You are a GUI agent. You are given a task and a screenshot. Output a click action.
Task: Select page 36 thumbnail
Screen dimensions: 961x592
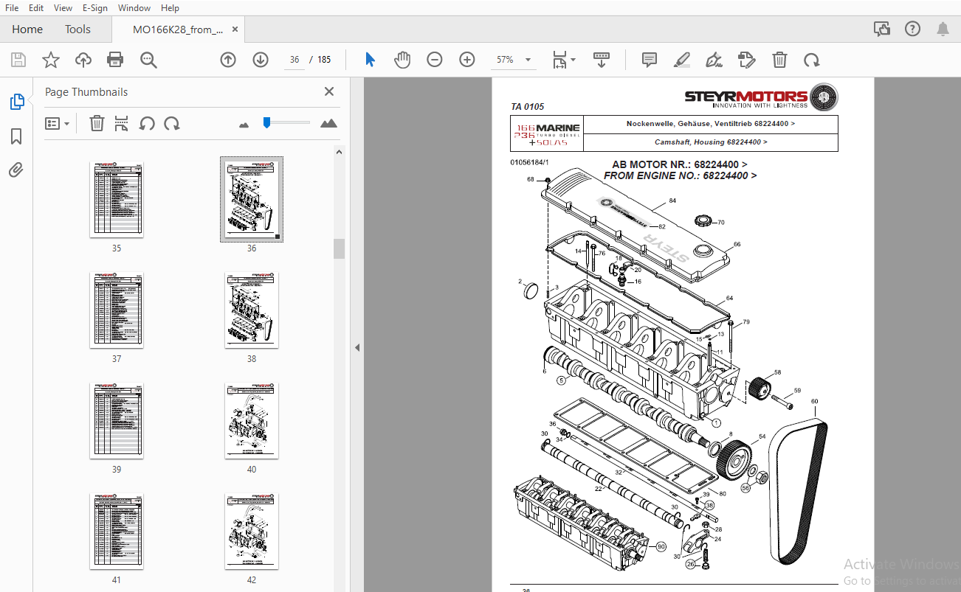coord(252,199)
